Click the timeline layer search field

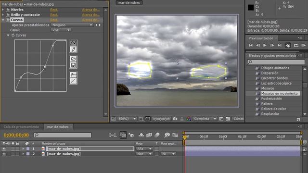click(63, 135)
